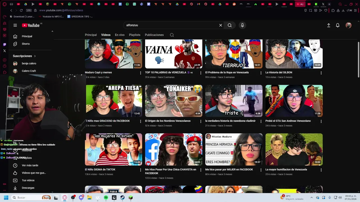The image size is (360, 202).
Task: Open options menu for 'La Historia del SILBON'
Action: pyautogui.click(x=321, y=73)
